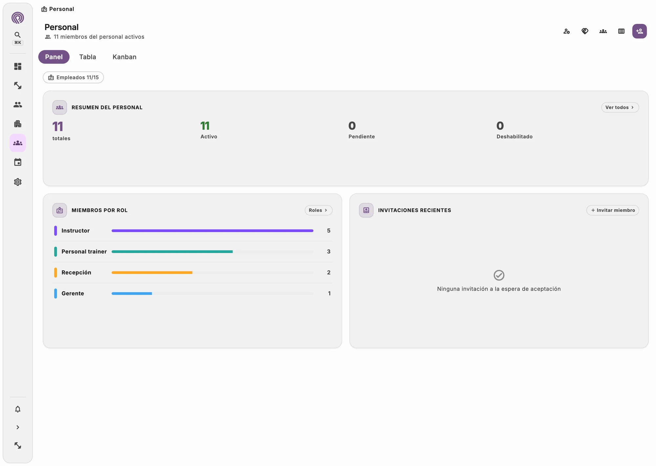
Task: Click the Recepción orange progress bar
Action: pos(152,273)
